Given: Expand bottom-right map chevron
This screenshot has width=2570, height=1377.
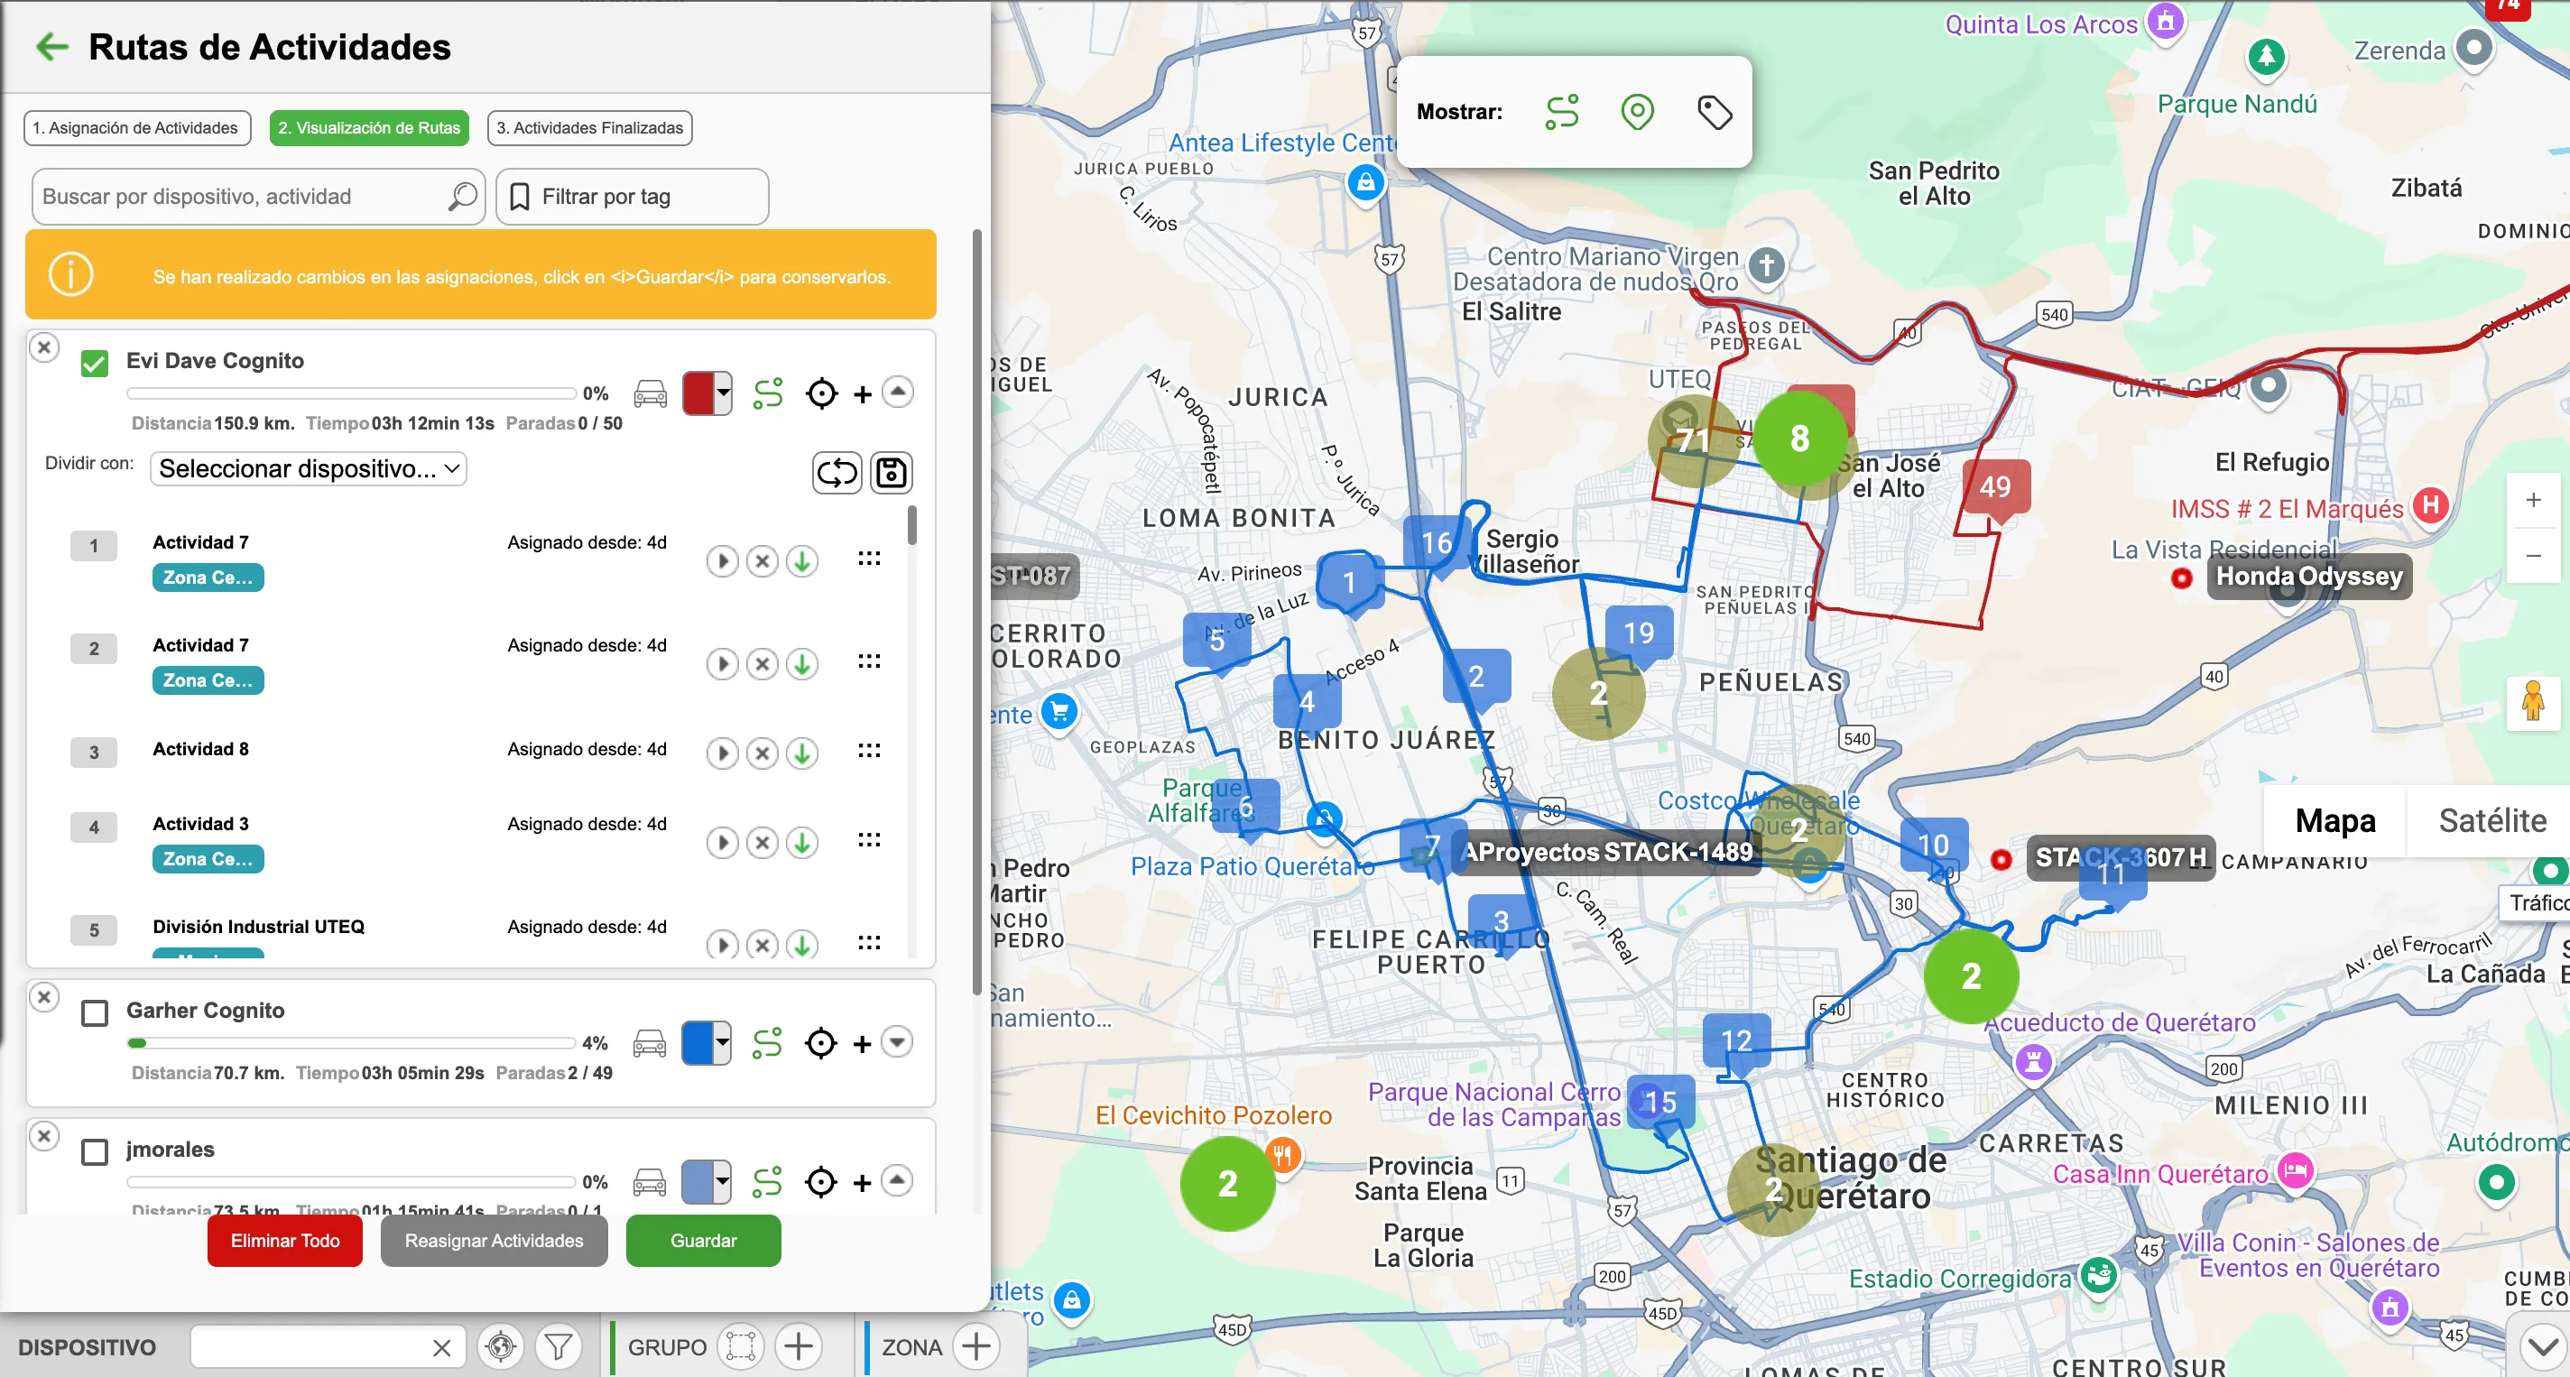Looking at the screenshot, I should click(x=2542, y=1347).
